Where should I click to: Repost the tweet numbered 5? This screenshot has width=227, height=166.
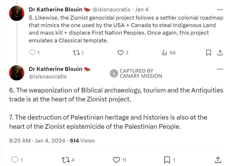pos(77,53)
